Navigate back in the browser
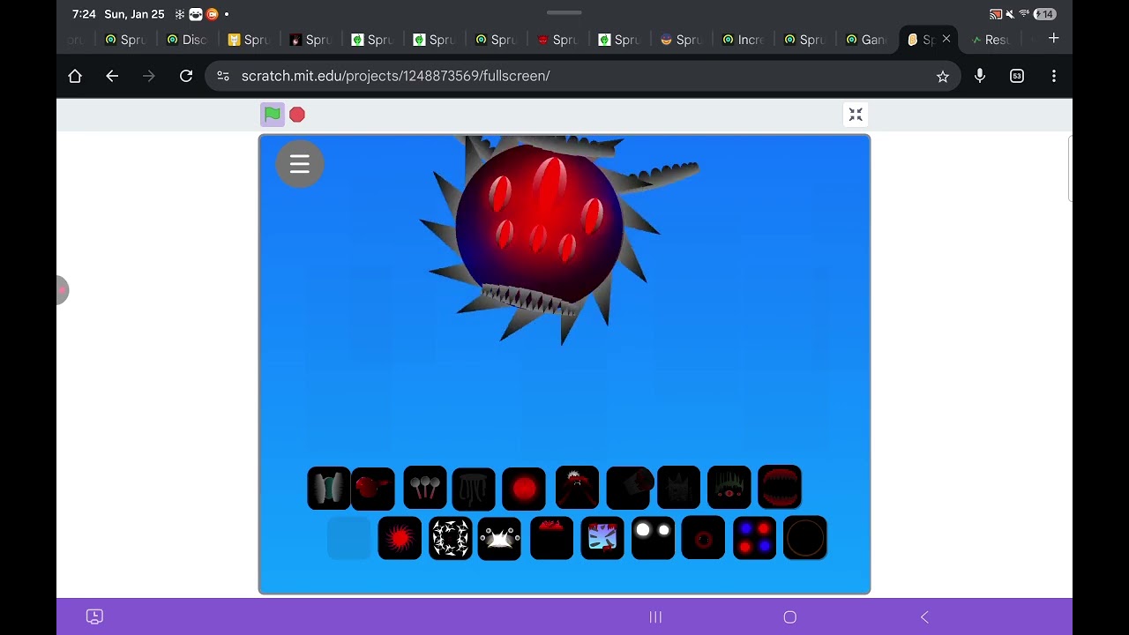 tap(112, 76)
